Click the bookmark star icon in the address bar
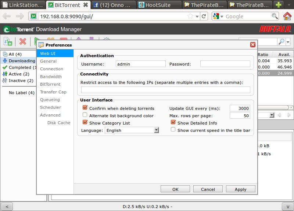294x211 pixels. (190, 16)
